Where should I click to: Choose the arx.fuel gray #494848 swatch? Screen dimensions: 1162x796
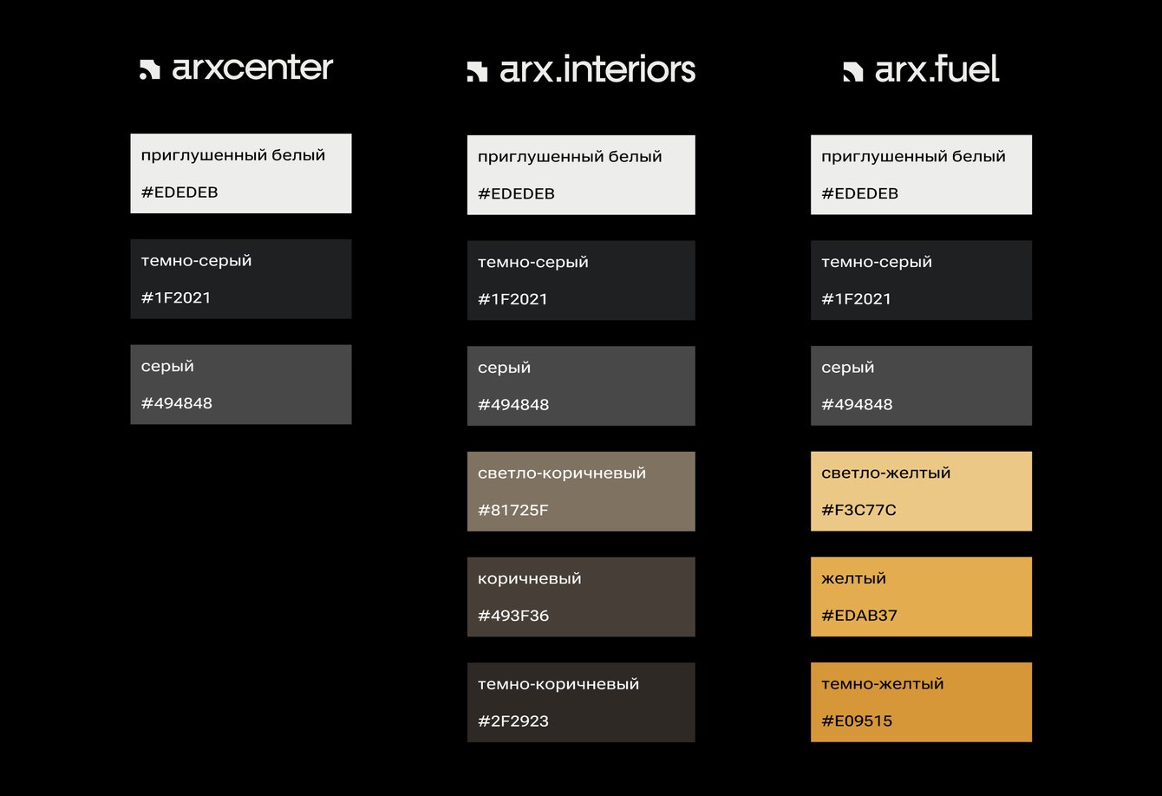click(921, 386)
